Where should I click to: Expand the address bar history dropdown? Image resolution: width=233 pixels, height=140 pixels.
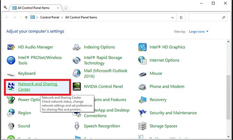(x=172, y=17)
